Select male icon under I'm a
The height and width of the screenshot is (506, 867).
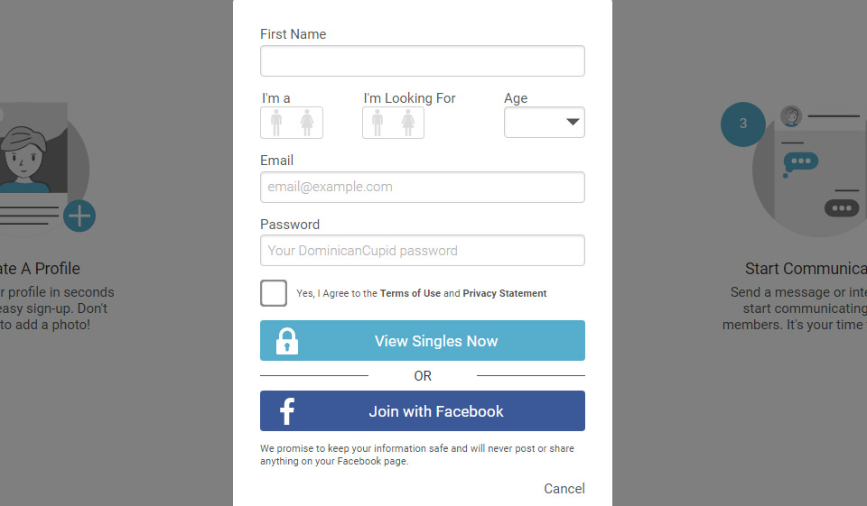coord(276,123)
